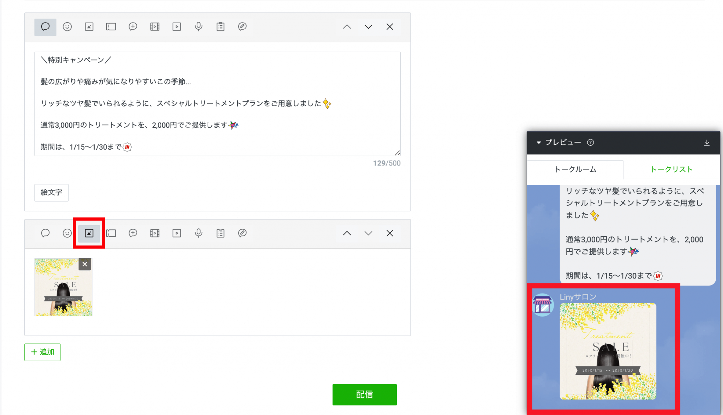Screen dimensions: 723x415
Task: Move first message block down with chevron
Action: 368,26
